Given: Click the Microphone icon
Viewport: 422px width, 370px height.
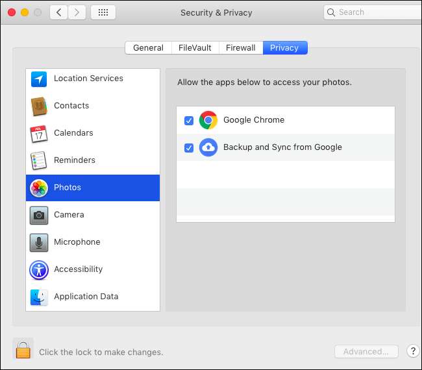Looking at the screenshot, I should [x=39, y=242].
